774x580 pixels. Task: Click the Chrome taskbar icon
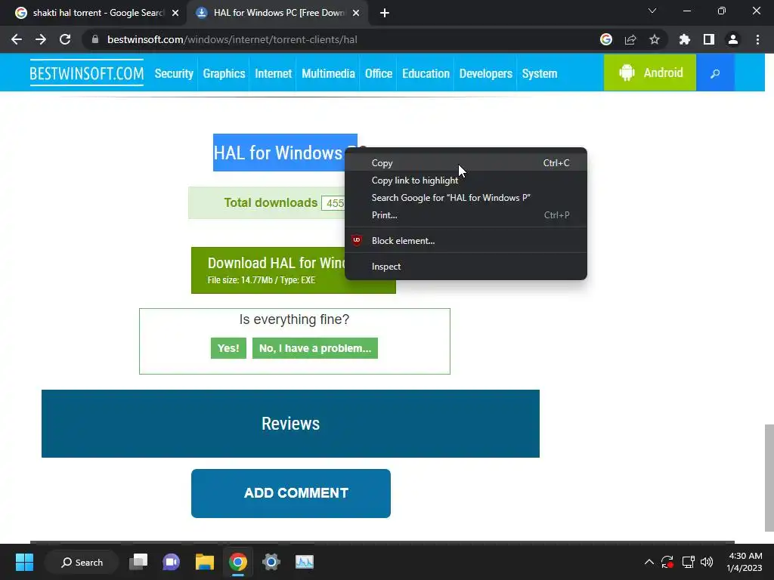(x=238, y=562)
